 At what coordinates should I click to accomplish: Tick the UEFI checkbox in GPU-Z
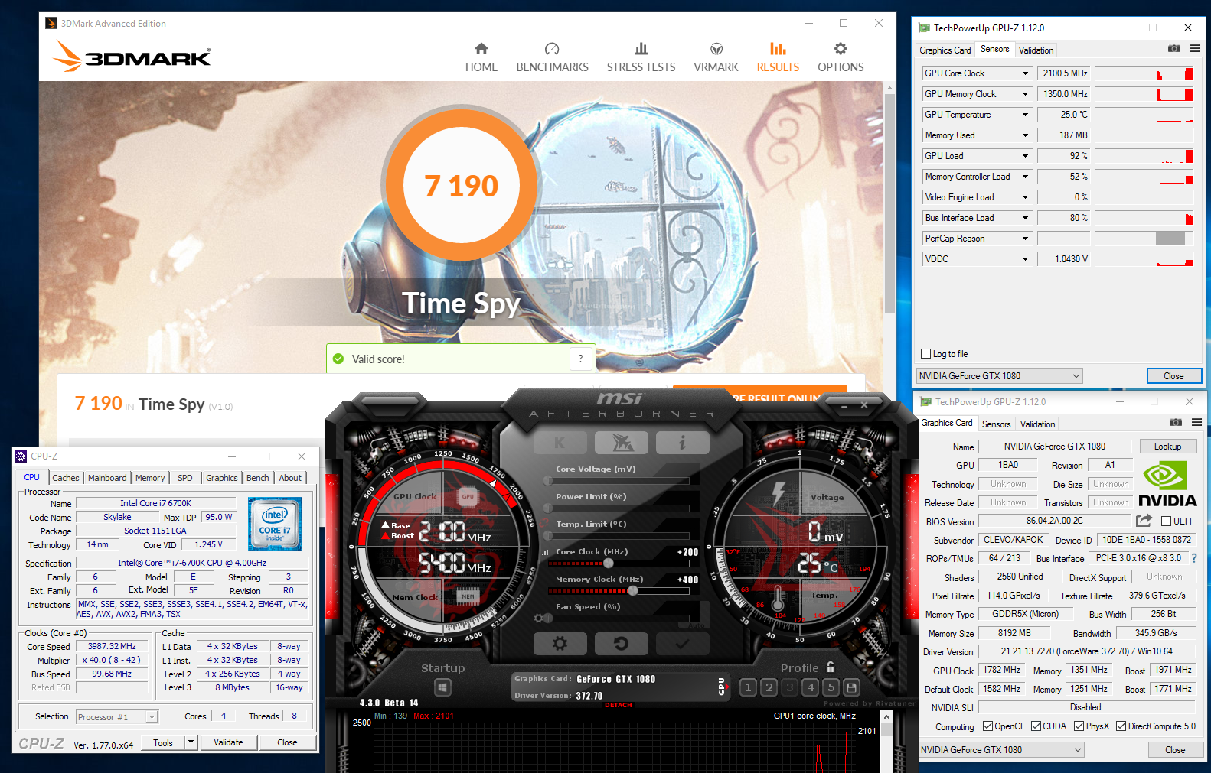point(1166,521)
